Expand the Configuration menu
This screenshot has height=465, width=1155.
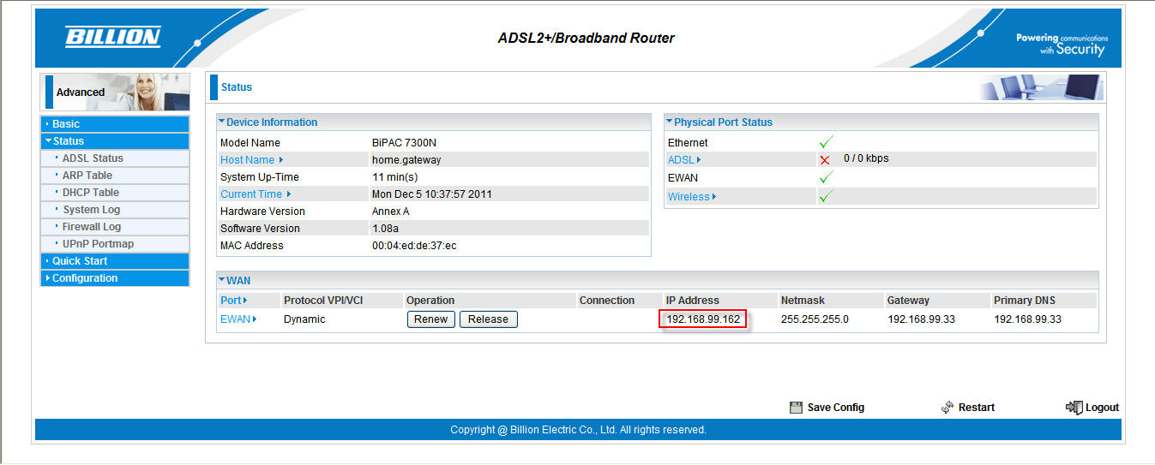pos(115,278)
